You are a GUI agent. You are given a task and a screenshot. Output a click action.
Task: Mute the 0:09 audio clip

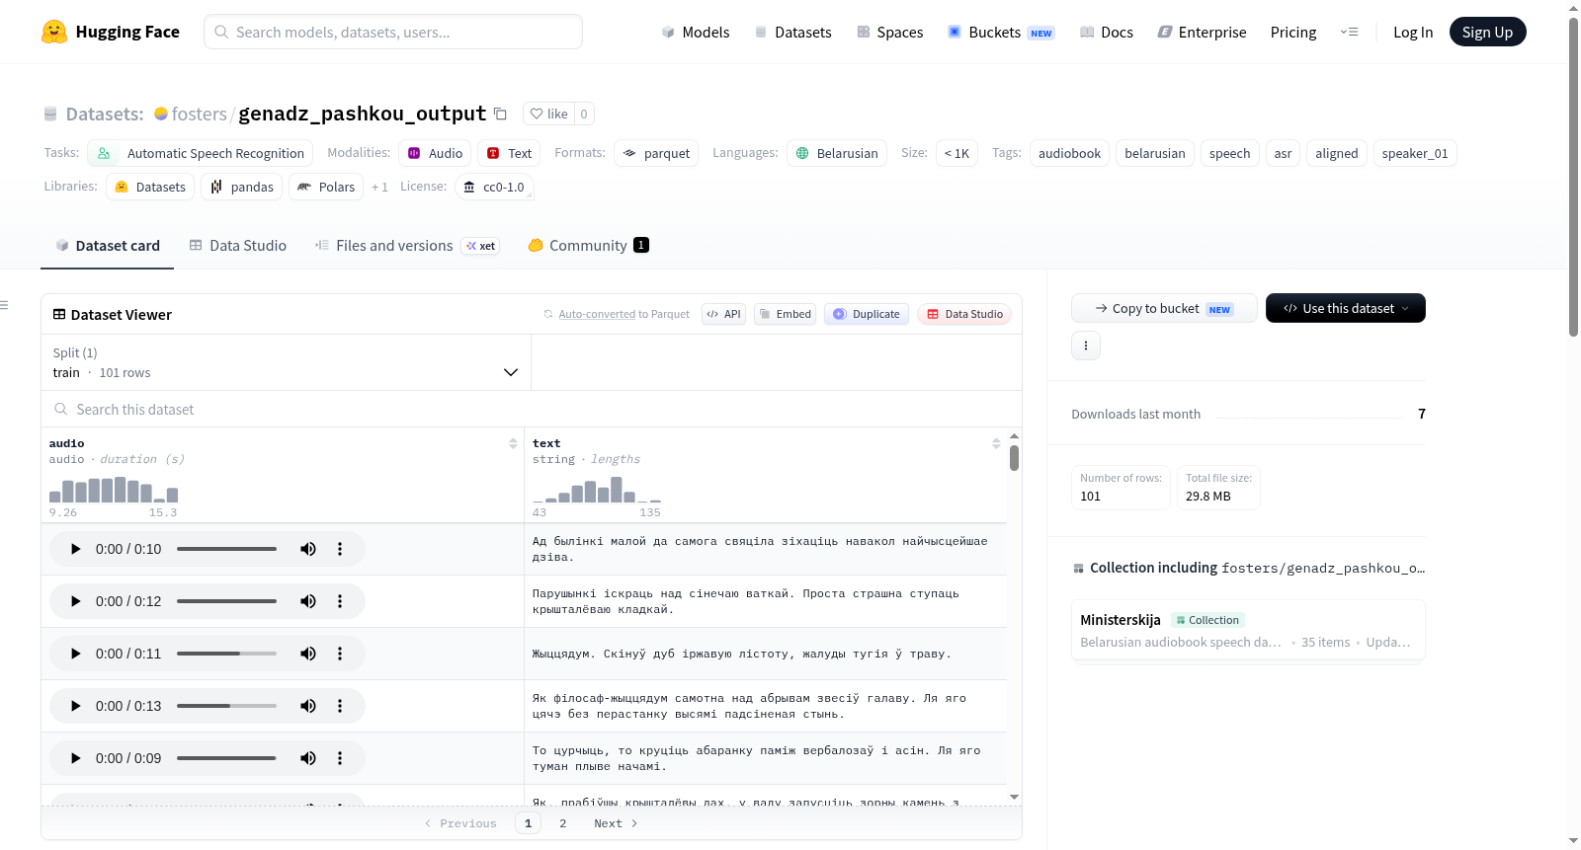click(308, 758)
